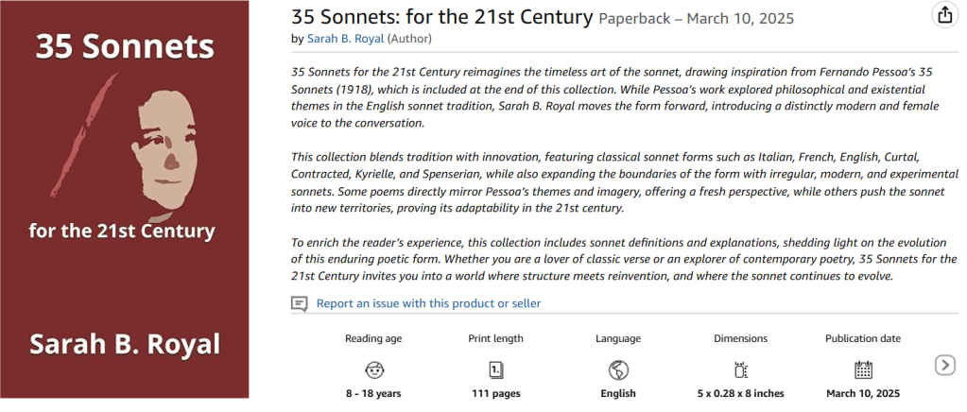Click the speech bubble report icon
Viewport: 967px width, 412px height.
click(300, 303)
